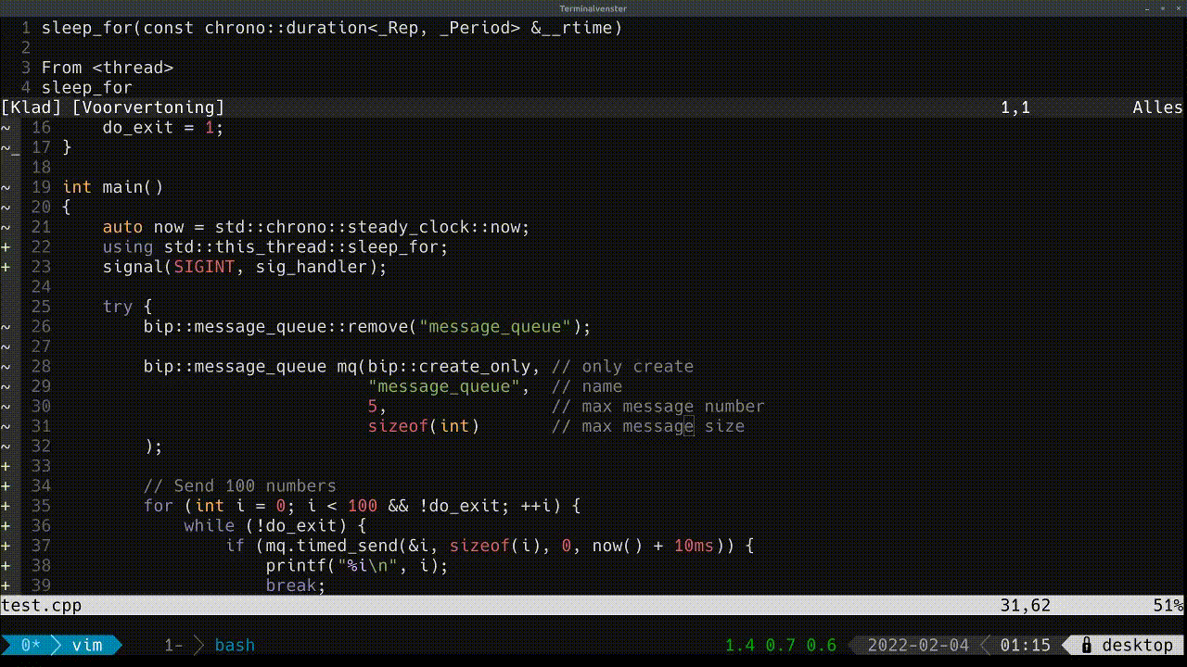Click the git added sign on line 22

pos(6,247)
